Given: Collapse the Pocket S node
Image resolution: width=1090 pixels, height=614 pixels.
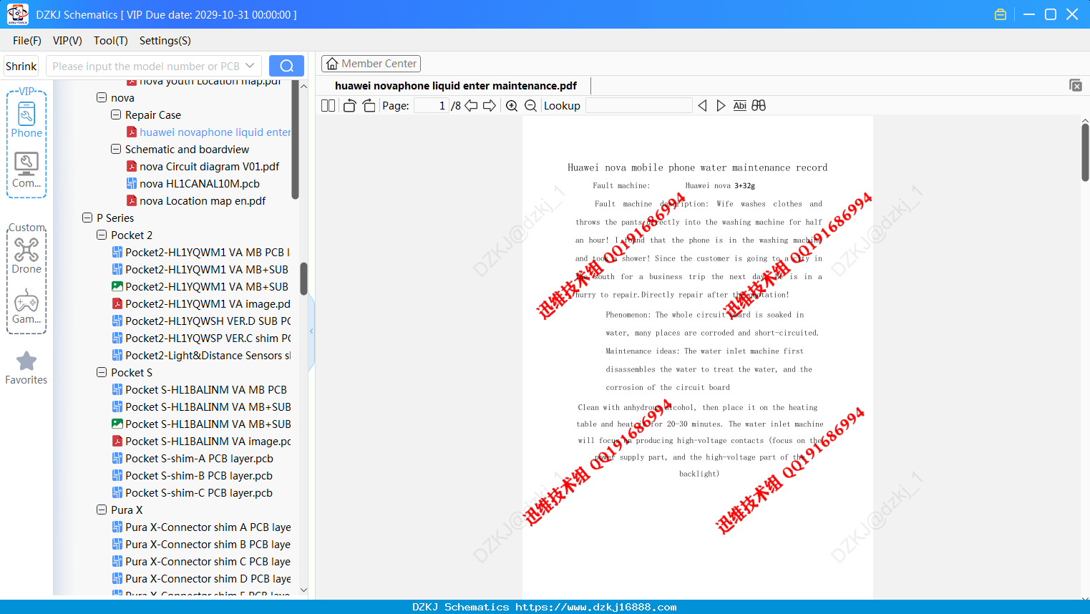Looking at the screenshot, I should click(102, 372).
